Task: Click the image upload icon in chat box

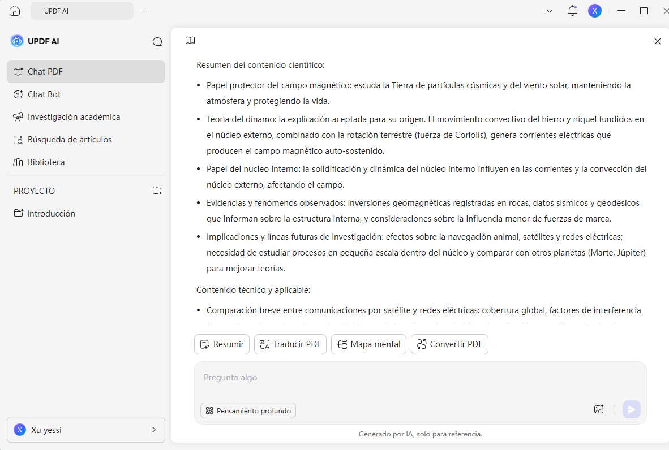Action: (599, 409)
